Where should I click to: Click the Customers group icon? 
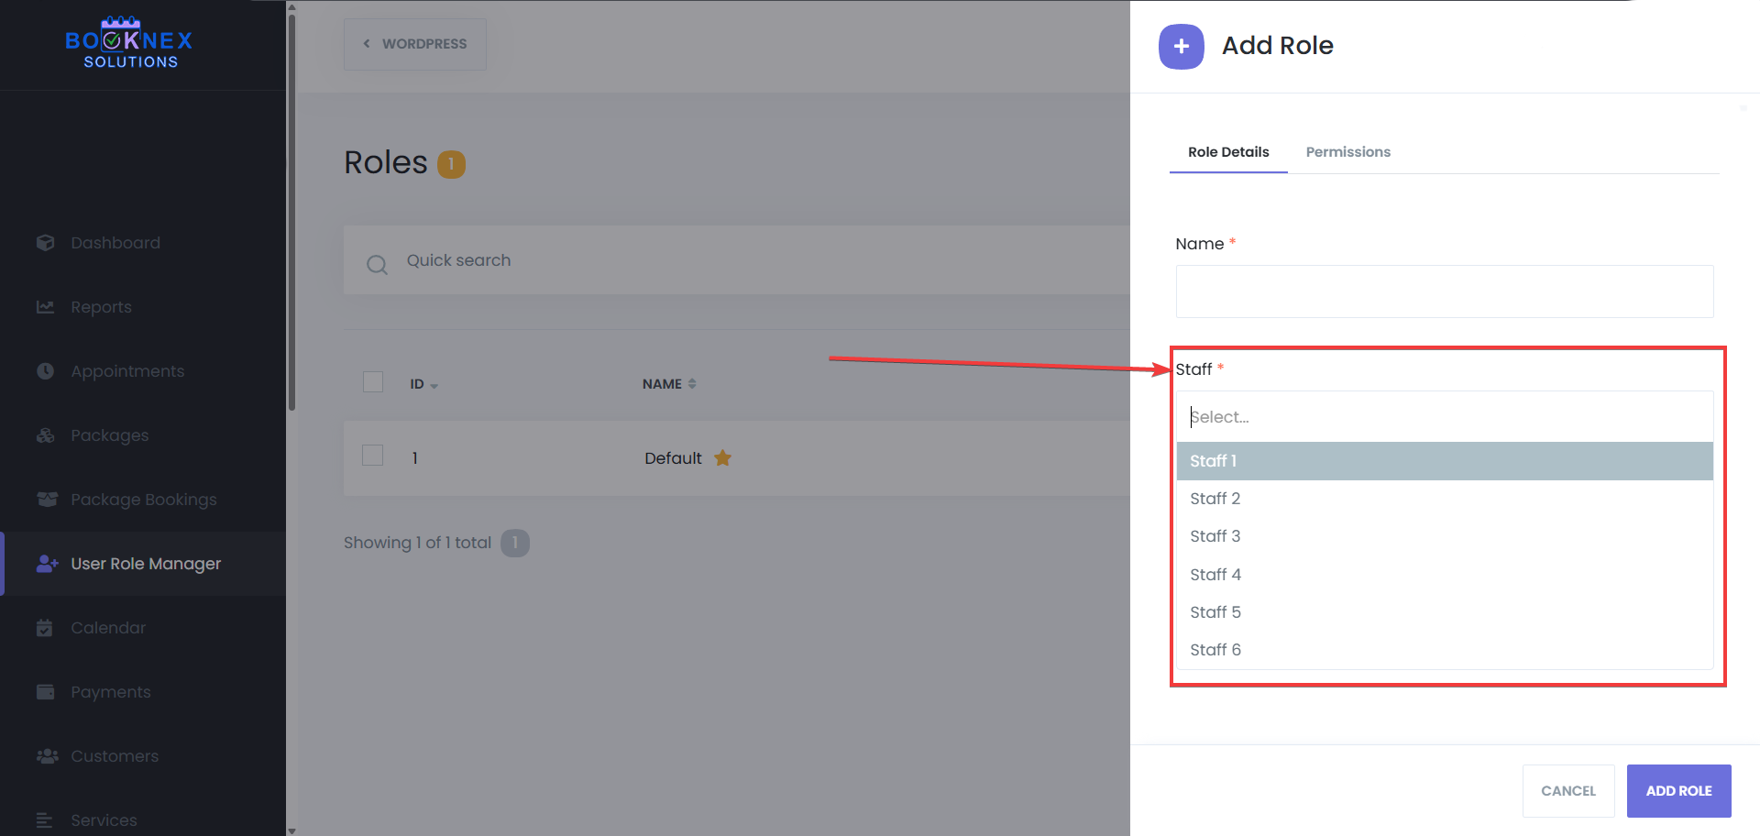(x=46, y=756)
